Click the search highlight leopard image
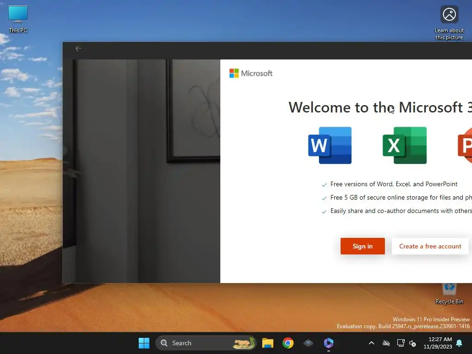The height and width of the screenshot is (354, 472). click(x=244, y=343)
